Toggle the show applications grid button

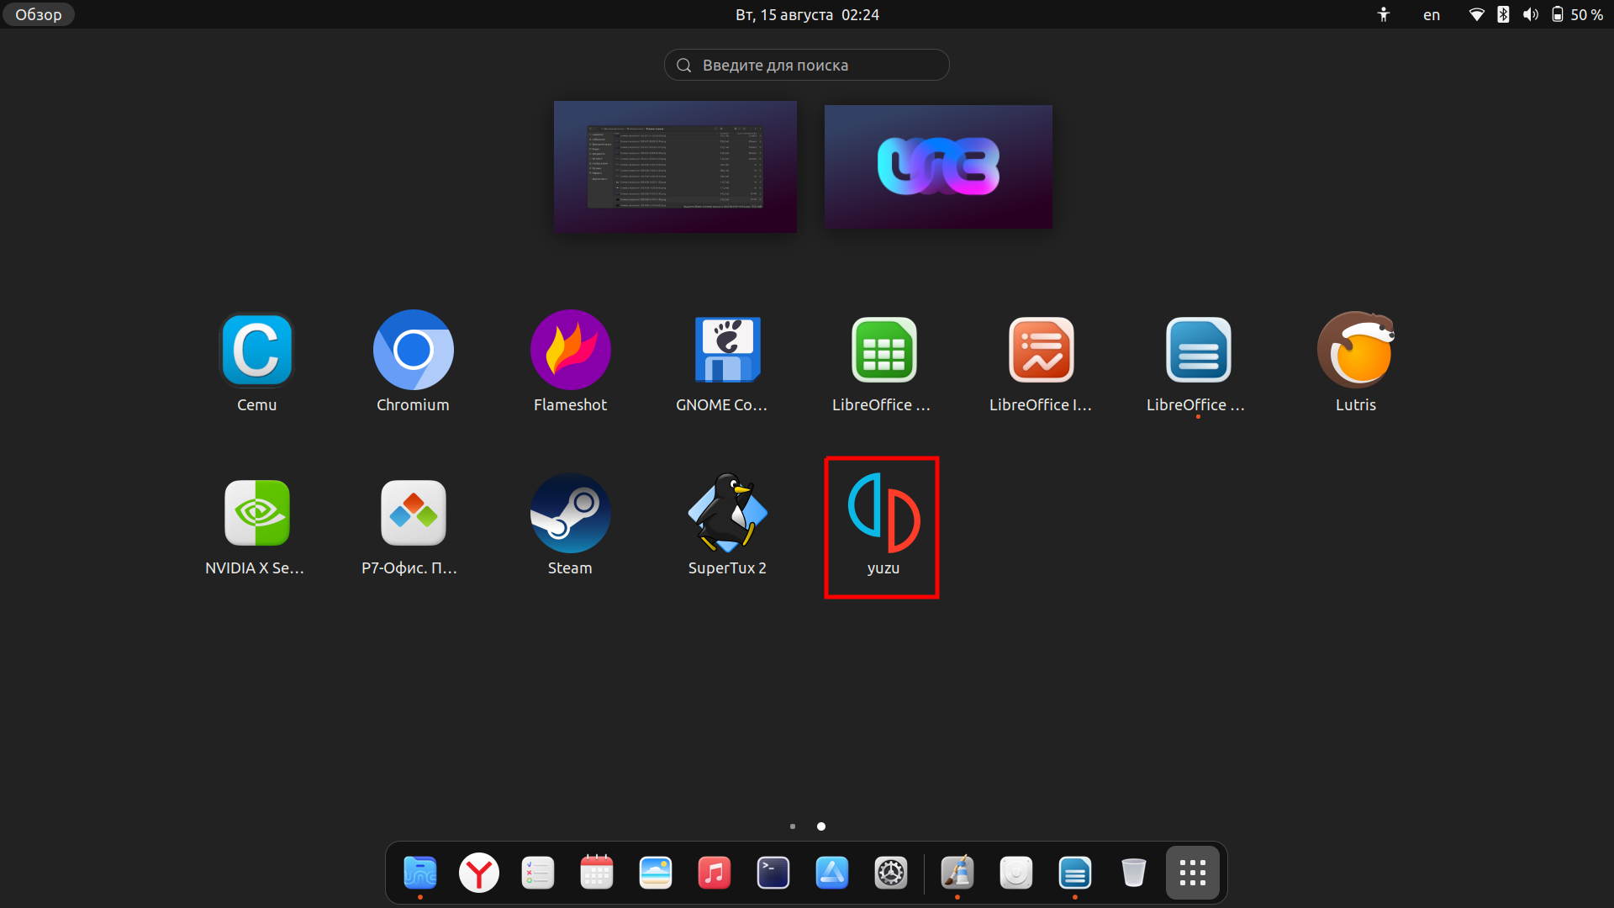point(1193,873)
